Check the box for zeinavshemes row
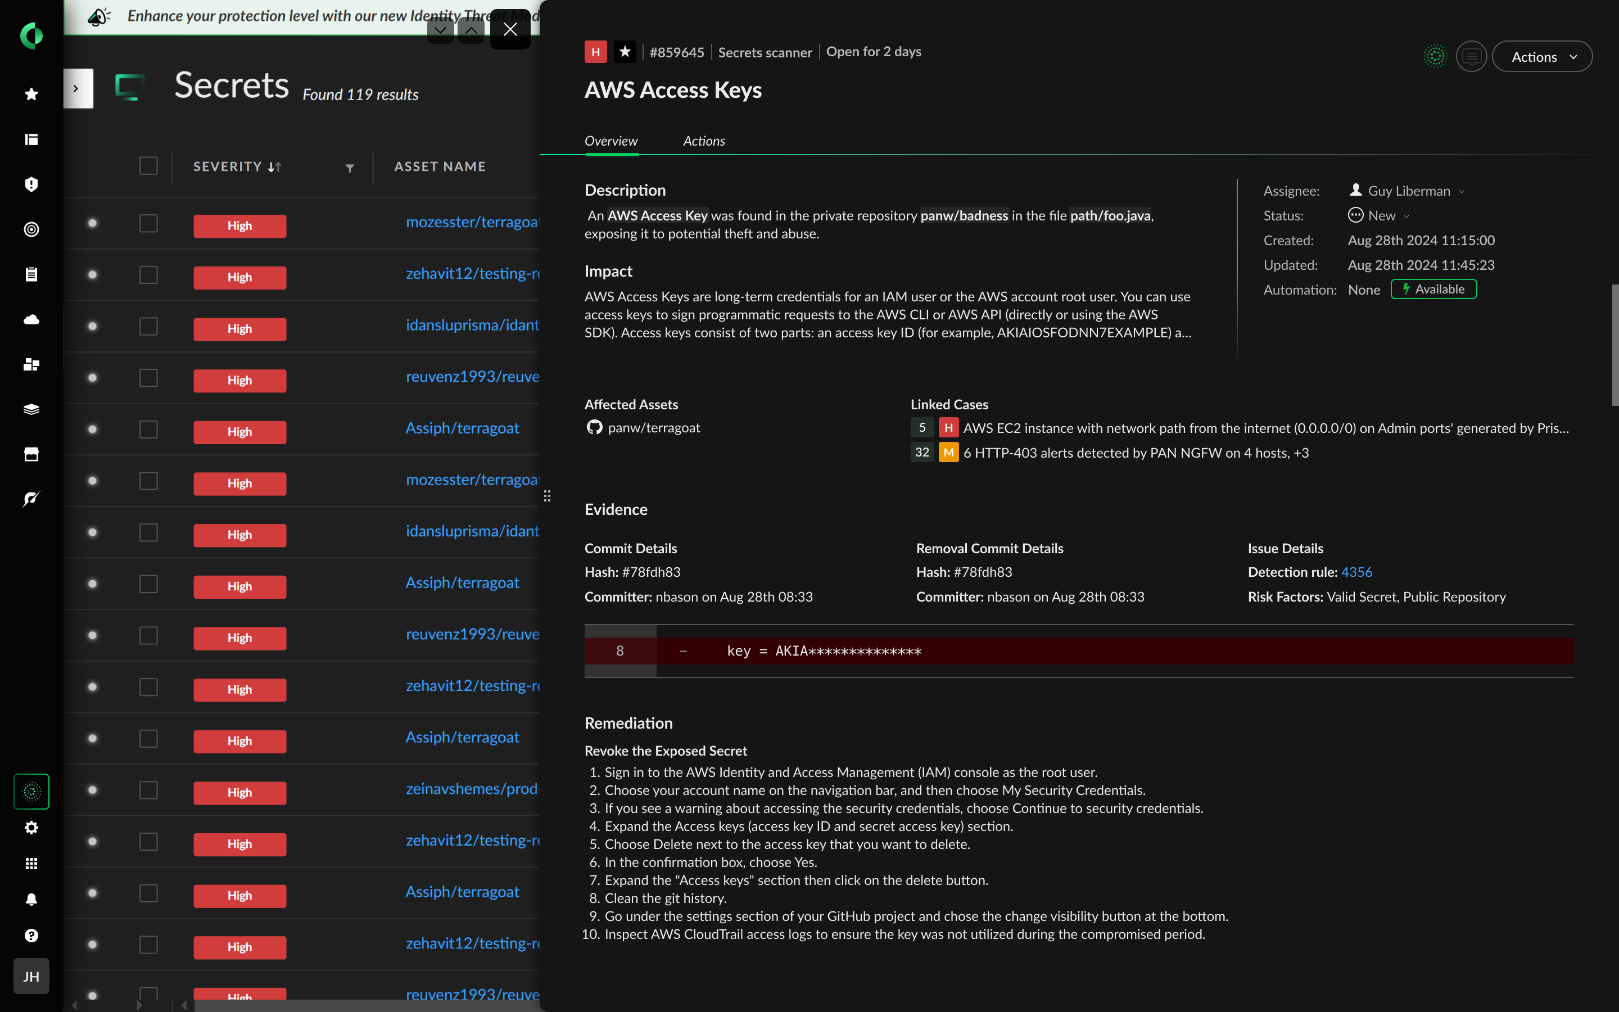Viewport: 1619px width, 1012px height. point(148,790)
